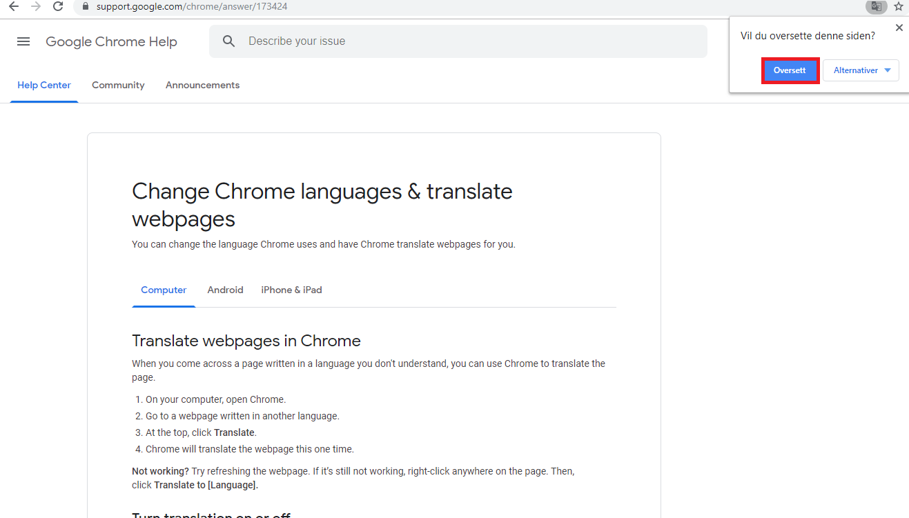Click the translate icon in address bar
This screenshot has width=909, height=518.
pos(877,6)
